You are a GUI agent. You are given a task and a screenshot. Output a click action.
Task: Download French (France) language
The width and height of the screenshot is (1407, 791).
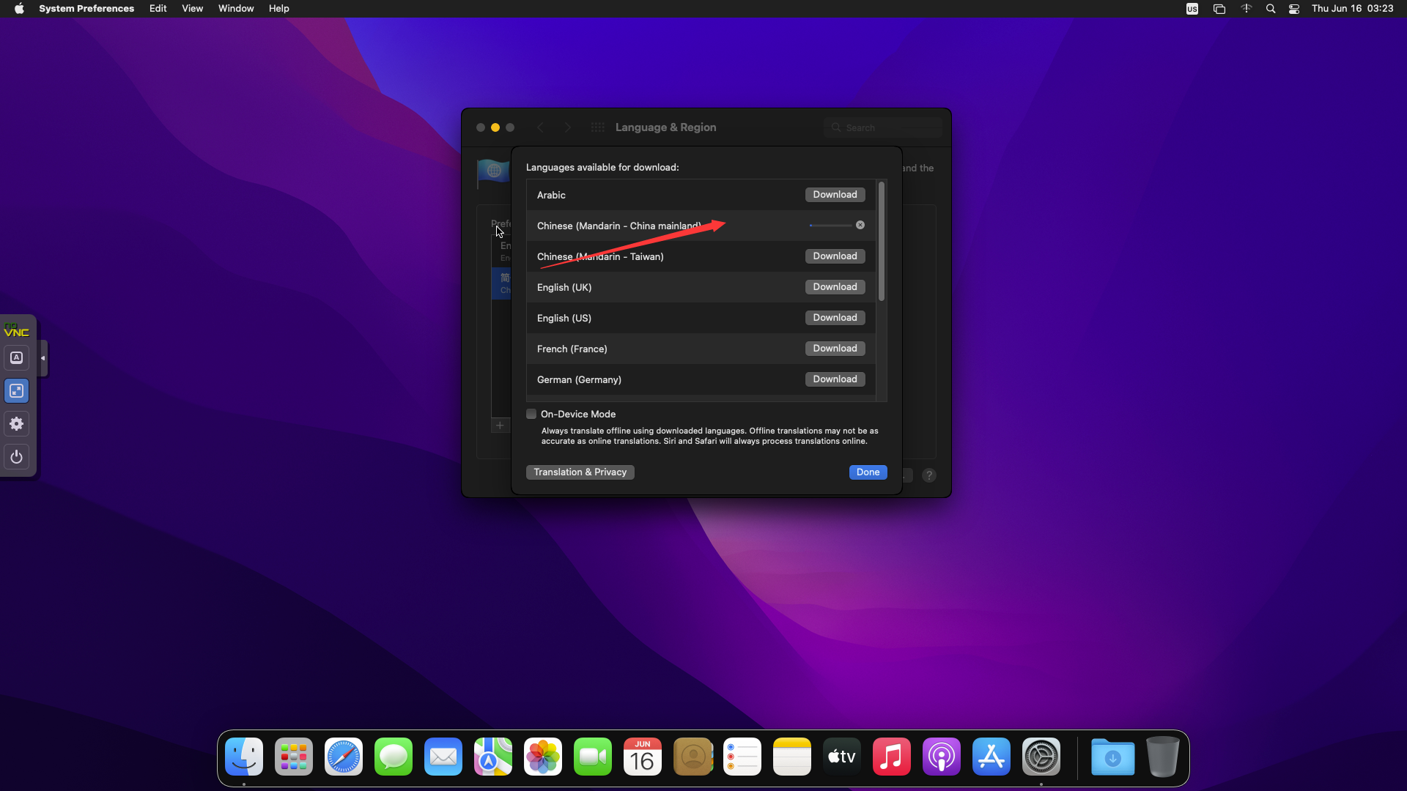pyautogui.click(x=835, y=349)
